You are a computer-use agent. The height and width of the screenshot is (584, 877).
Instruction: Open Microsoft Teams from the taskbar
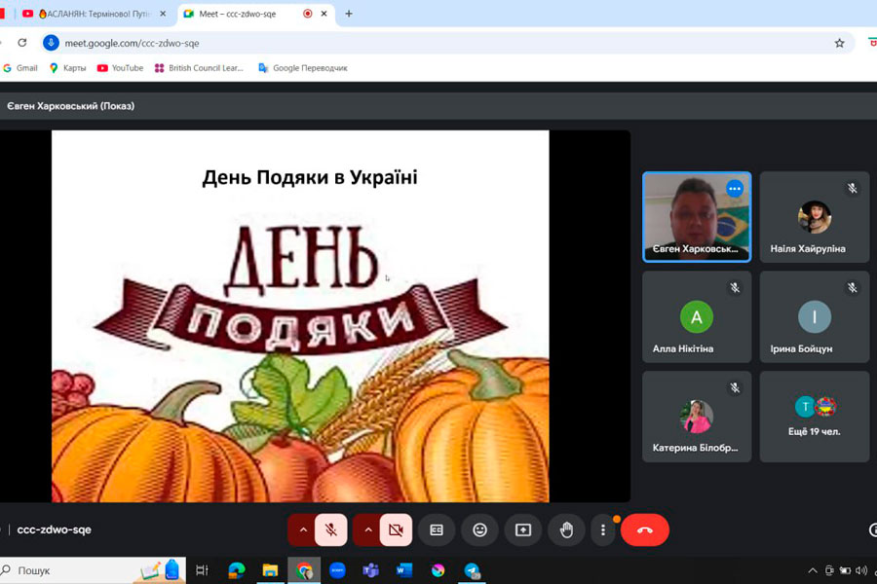370,570
